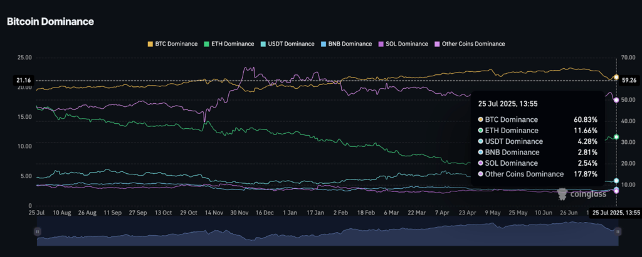Click the 59.26 right axis value label

pos(629,81)
